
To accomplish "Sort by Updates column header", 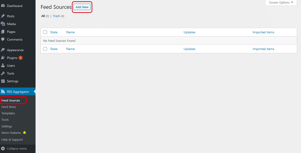I will coord(189,32).
